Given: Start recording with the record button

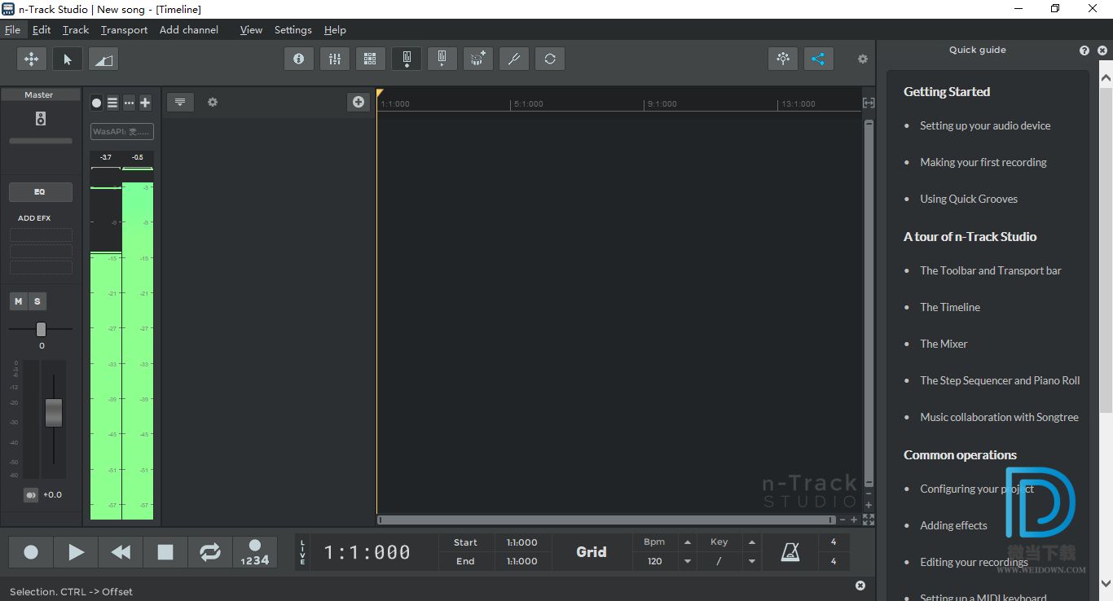Looking at the screenshot, I should pos(31,552).
